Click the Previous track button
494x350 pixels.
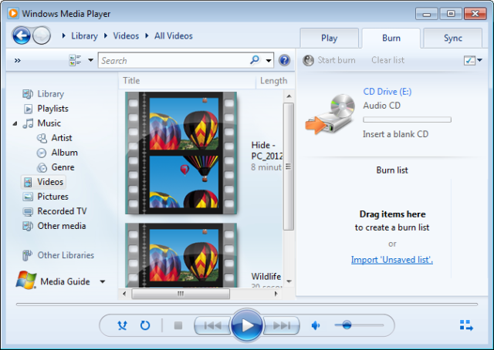213,325
